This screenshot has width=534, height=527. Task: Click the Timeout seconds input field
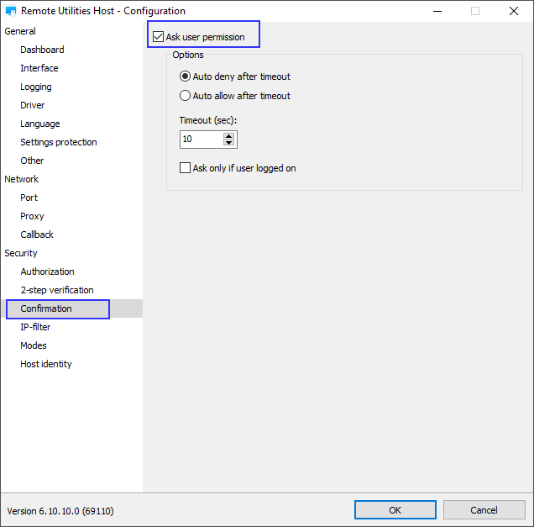201,140
